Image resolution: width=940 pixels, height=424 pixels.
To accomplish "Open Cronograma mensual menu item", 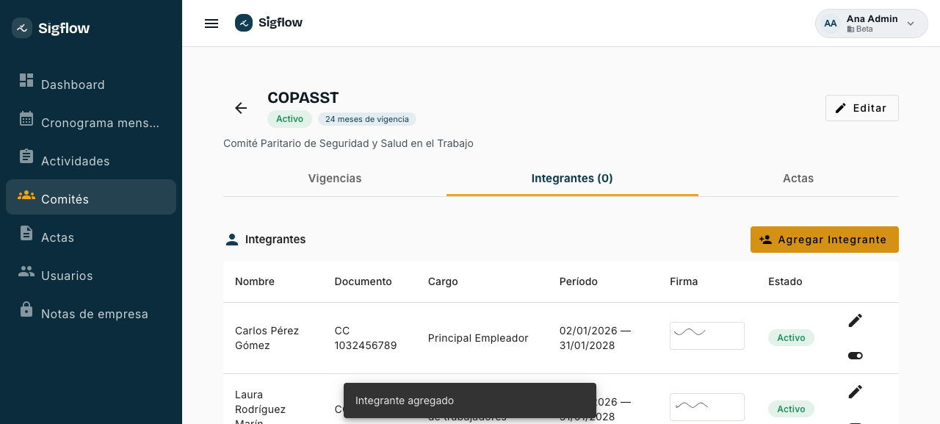I will 91,123.
